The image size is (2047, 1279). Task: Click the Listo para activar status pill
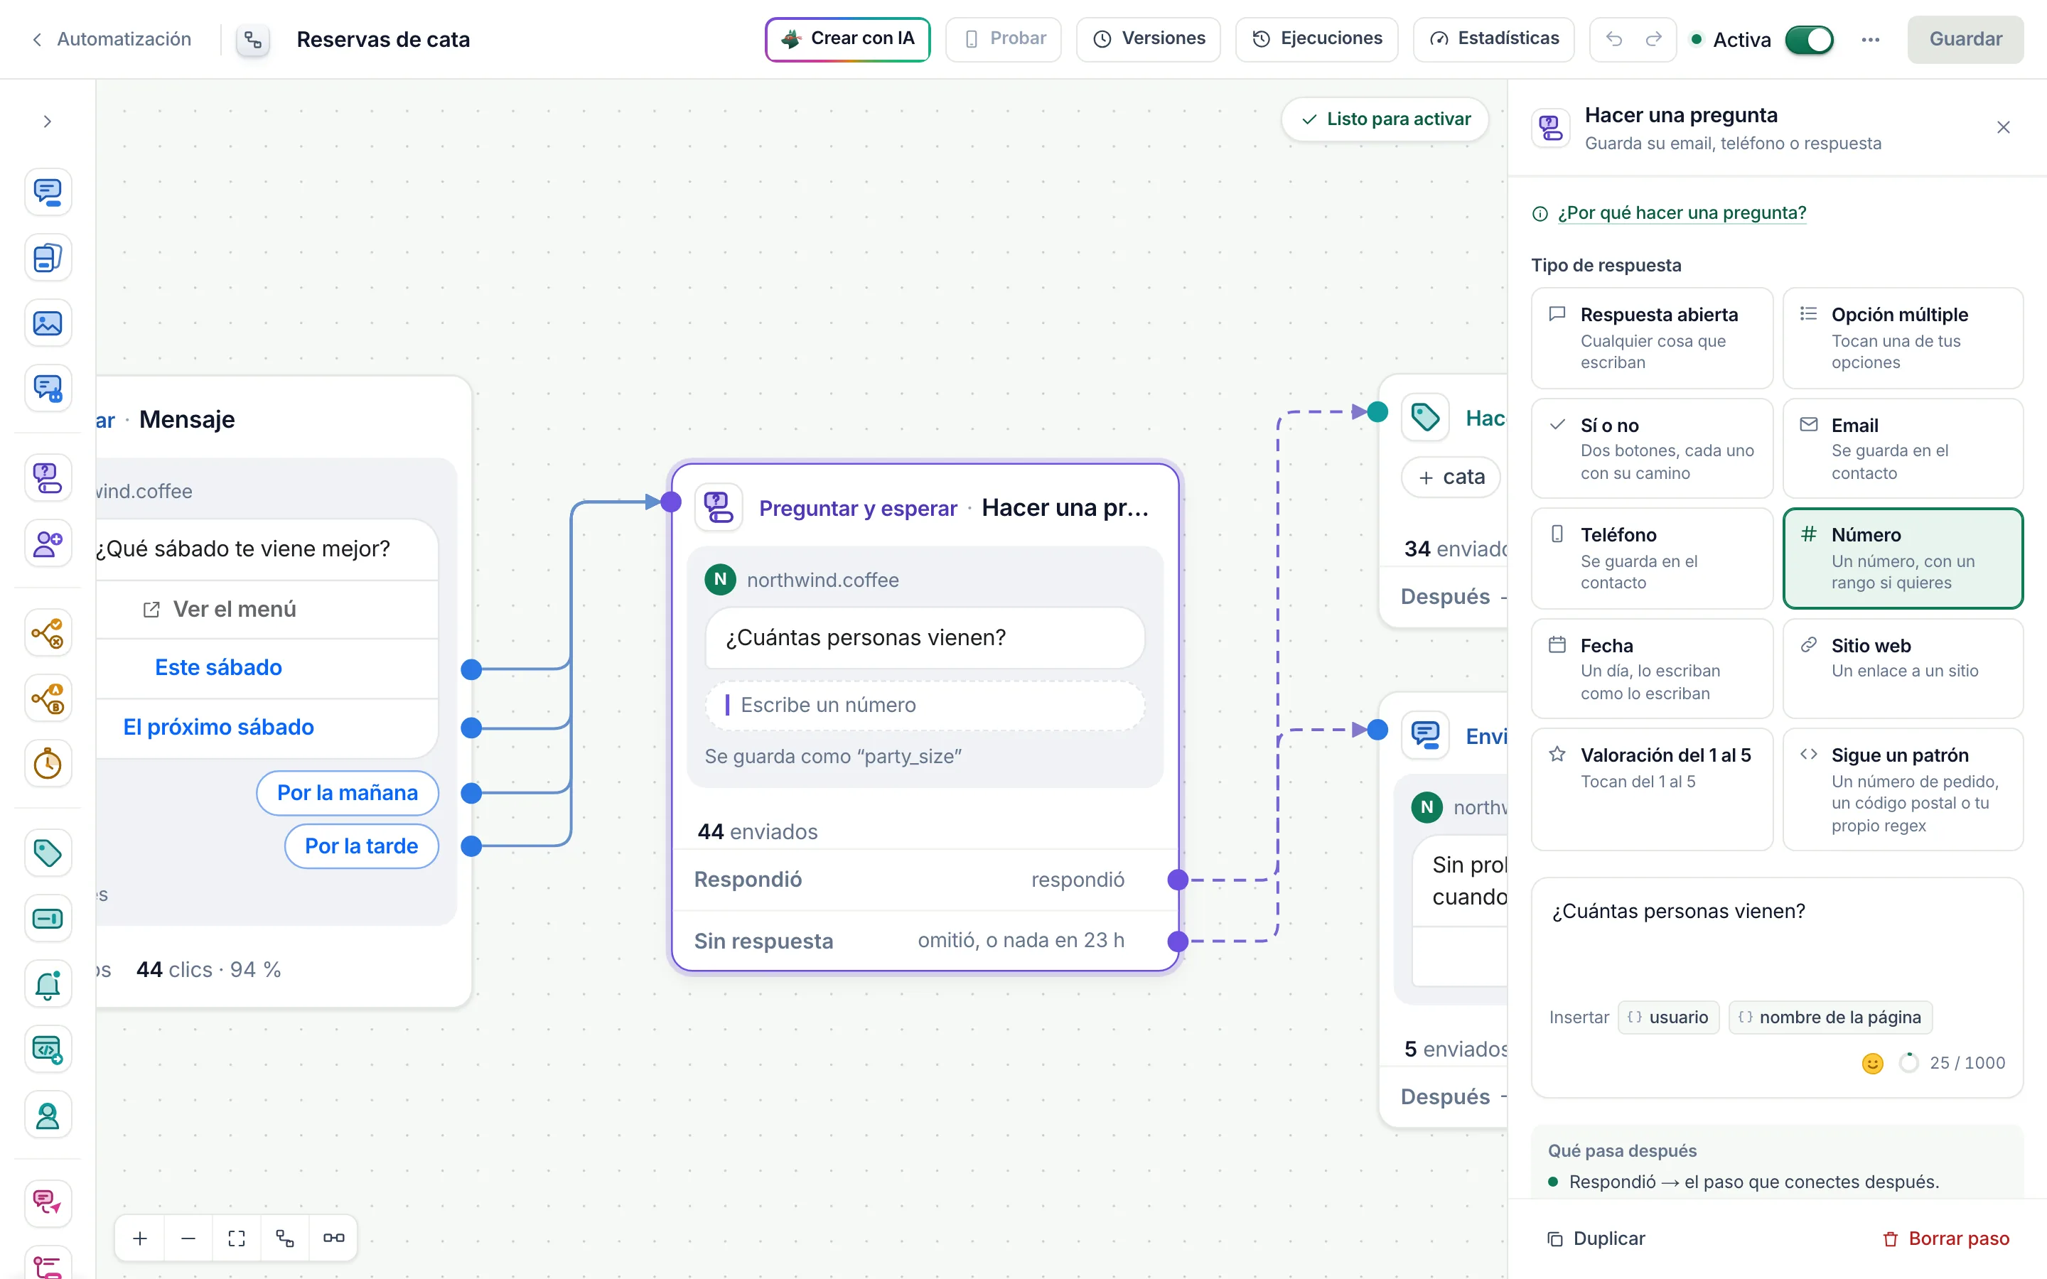click(1385, 119)
